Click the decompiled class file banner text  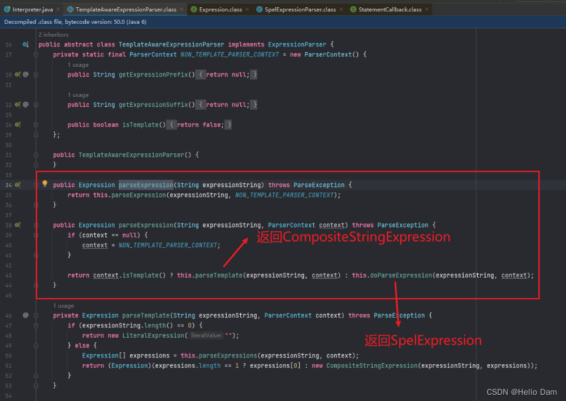pyautogui.click(x=75, y=22)
